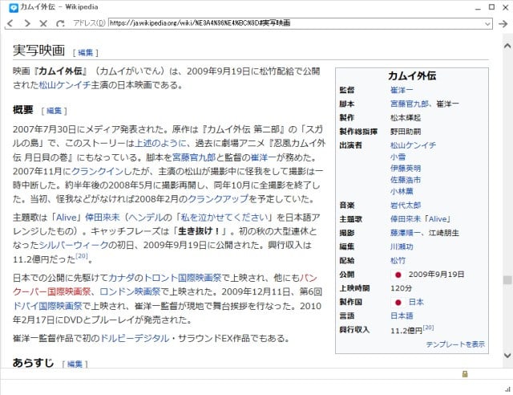Screen dimensions: 513x395
Task: Open the 崔洋一 link in the 概要 paragraph
Action: click(x=264, y=157)
